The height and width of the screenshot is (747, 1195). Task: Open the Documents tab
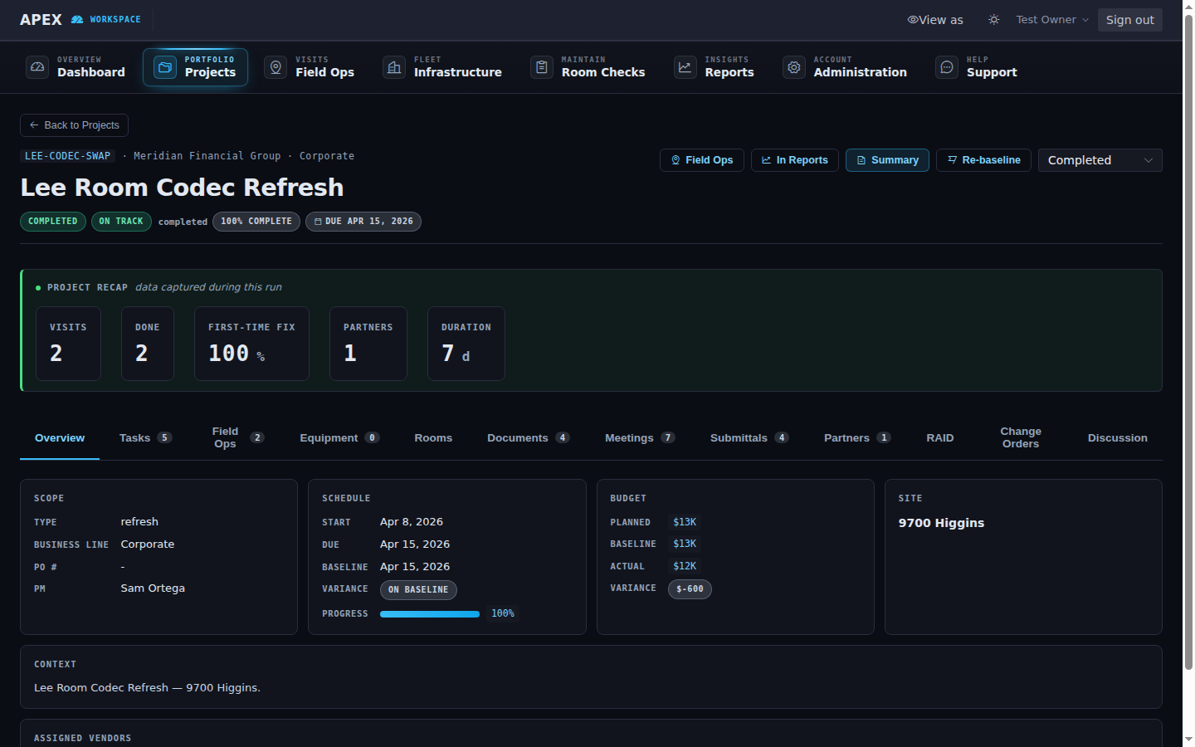click(528, 438)
